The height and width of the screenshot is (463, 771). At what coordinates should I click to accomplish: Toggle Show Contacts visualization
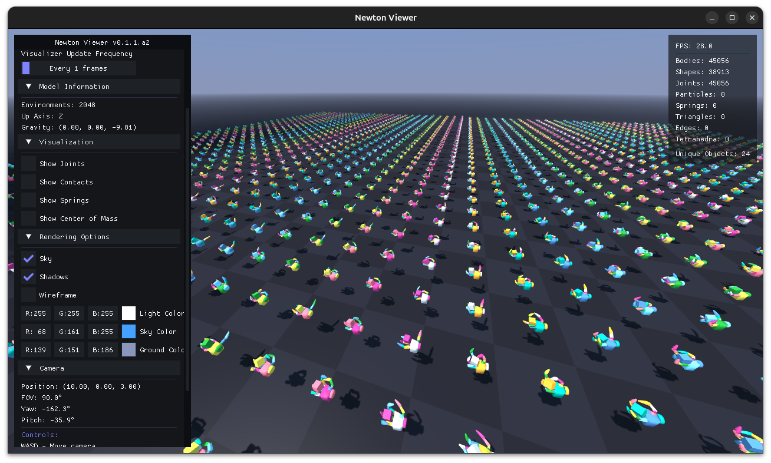tap(29, 182)
